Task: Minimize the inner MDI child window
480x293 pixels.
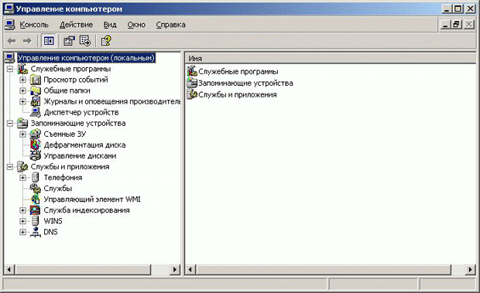Action: 445,25
